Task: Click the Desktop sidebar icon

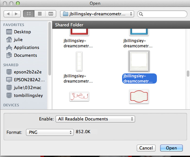Action: [9, 32]
